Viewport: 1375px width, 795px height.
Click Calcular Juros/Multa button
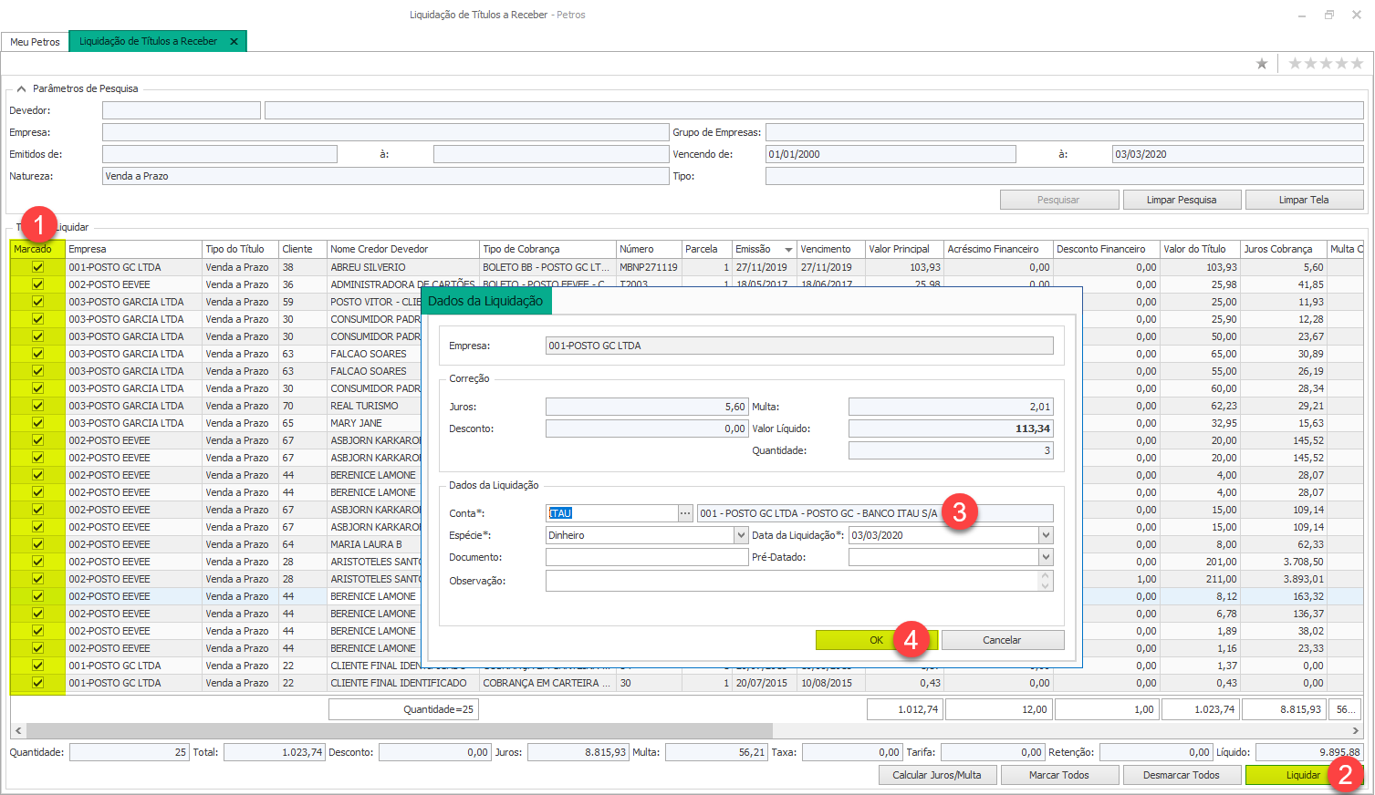pyautogui.click(x=936, y=775)
